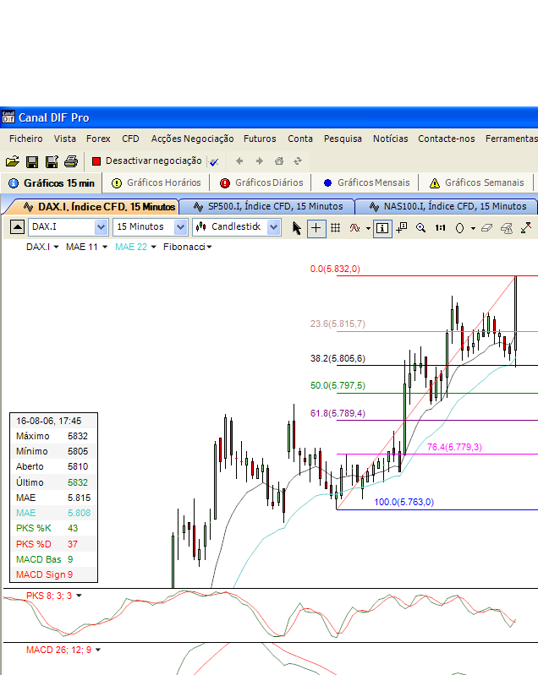Open the Forex menu
This screenshot has height=675, width=538.
tap(98, 139)
